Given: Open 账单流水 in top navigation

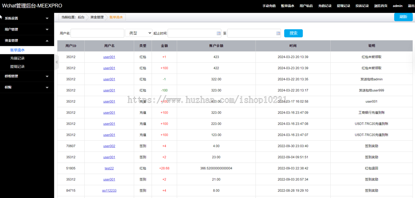Looking at the screenshot, I should tap(287, 6).
